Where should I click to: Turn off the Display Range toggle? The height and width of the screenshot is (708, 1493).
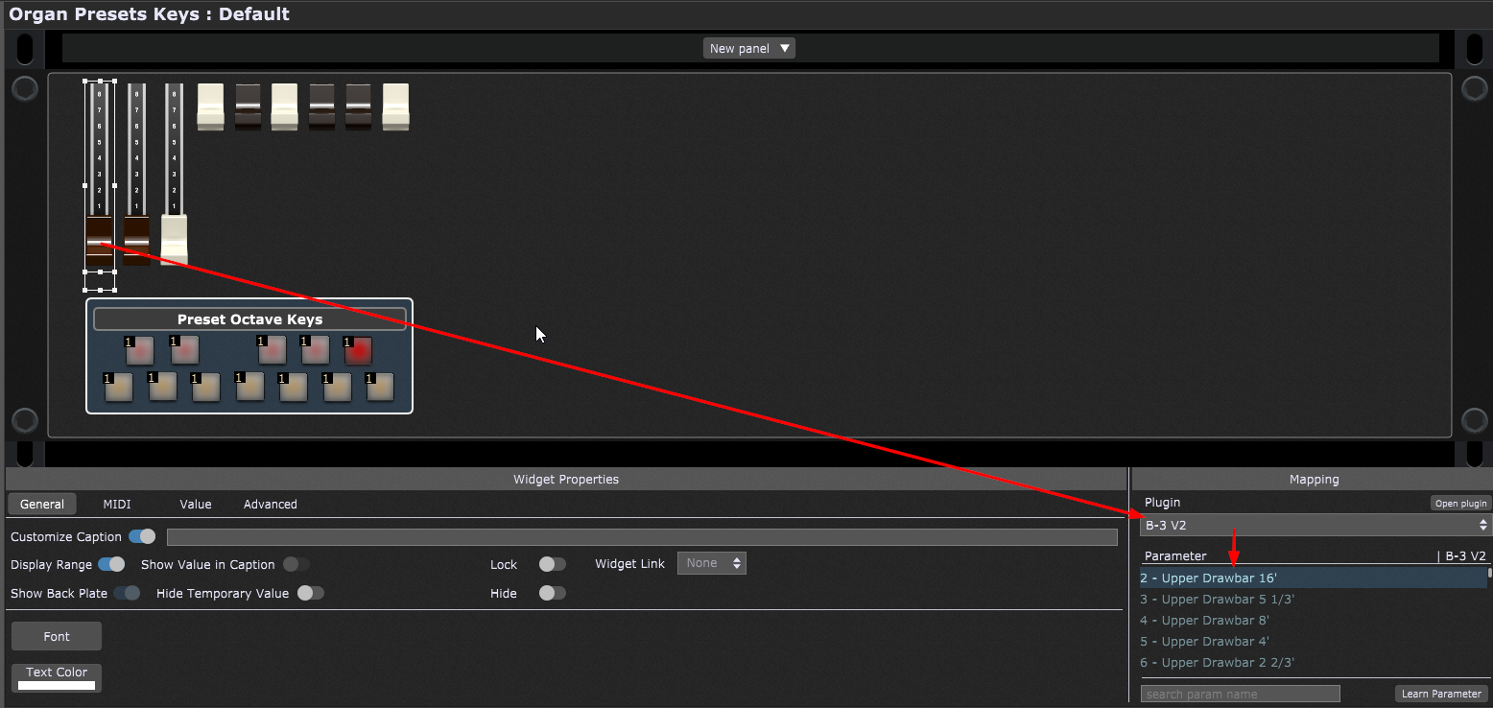tap(111, 564)
